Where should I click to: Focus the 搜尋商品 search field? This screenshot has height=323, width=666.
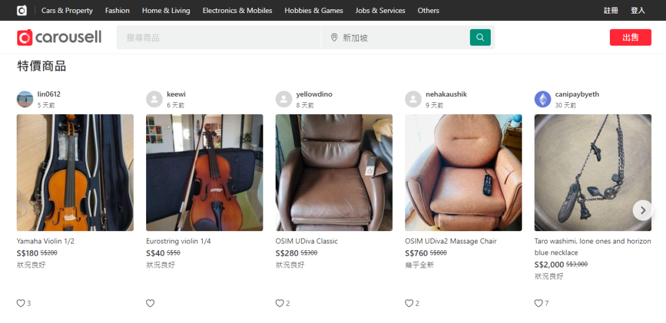pyautogui.click(x=219, y=38)
